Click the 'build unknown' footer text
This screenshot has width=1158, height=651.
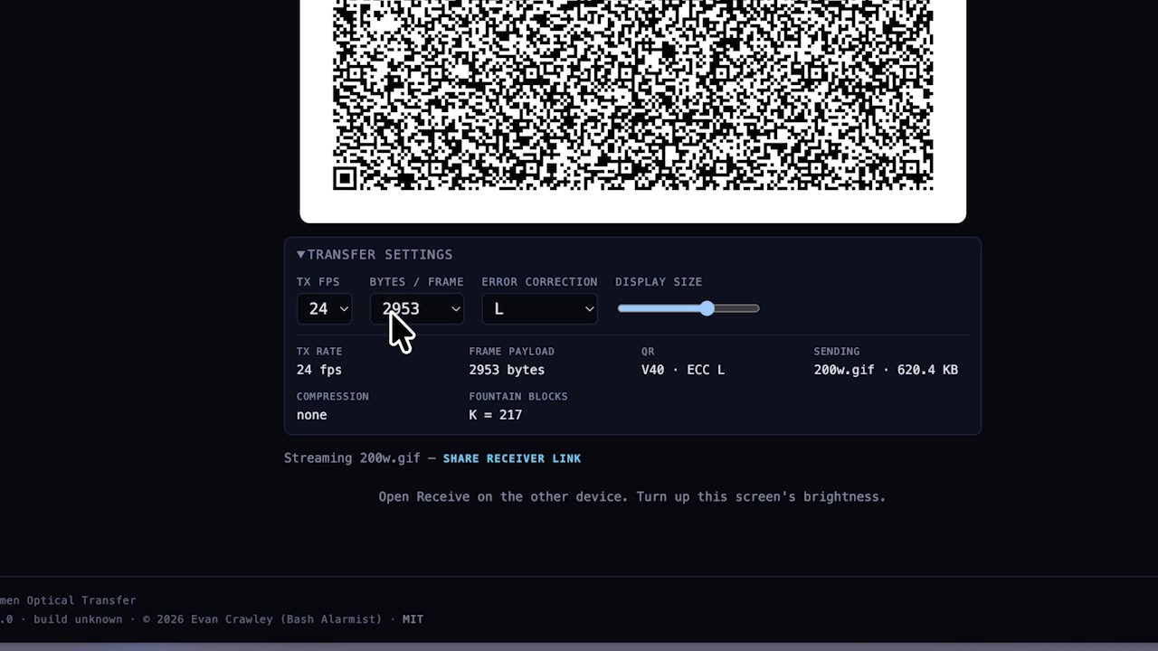tap(78, 619)
